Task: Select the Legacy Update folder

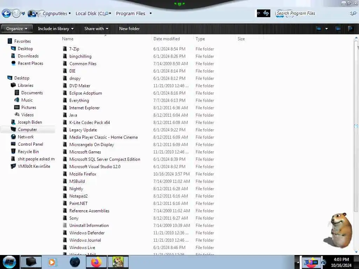Action: pos(83,130)
